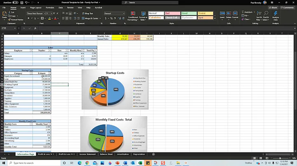Apply the Bad cell style
This screenshot has height=166, width=297.
coord(172,13)
